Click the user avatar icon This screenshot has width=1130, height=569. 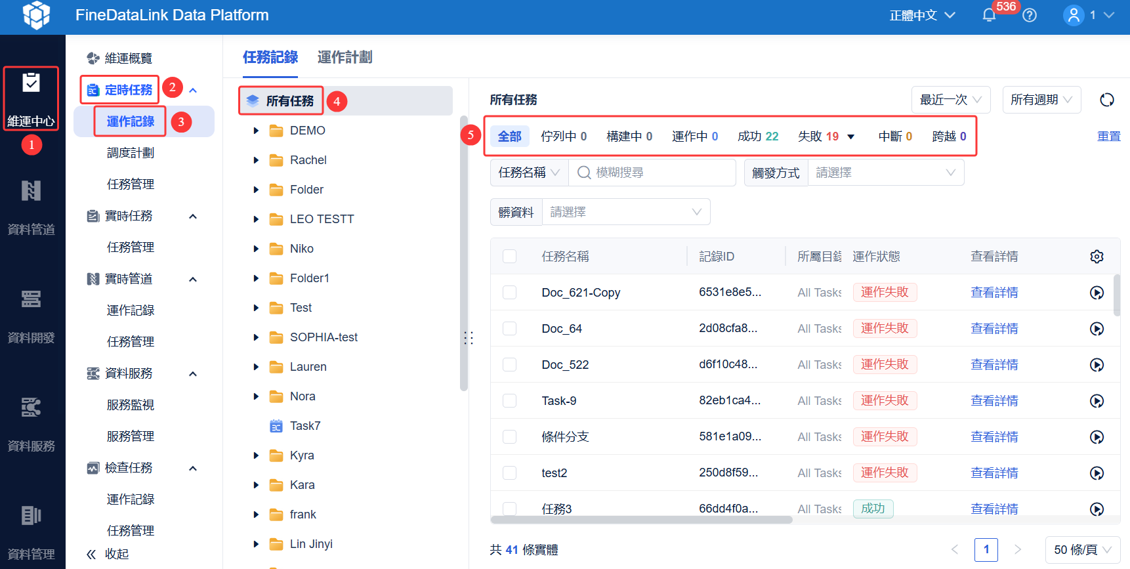coord(1074,15)
